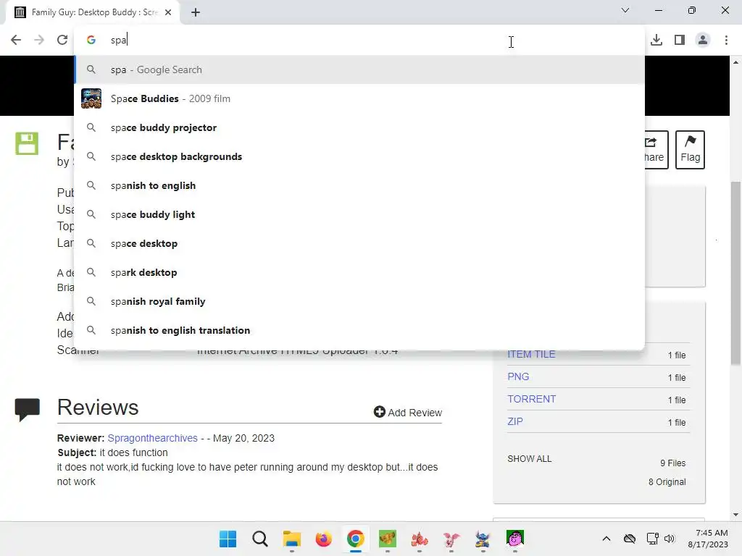Click the Reviews speech bubble icon
Image resolution: width=742 pixels, height=556 pixels.
(x=27, y=410)
